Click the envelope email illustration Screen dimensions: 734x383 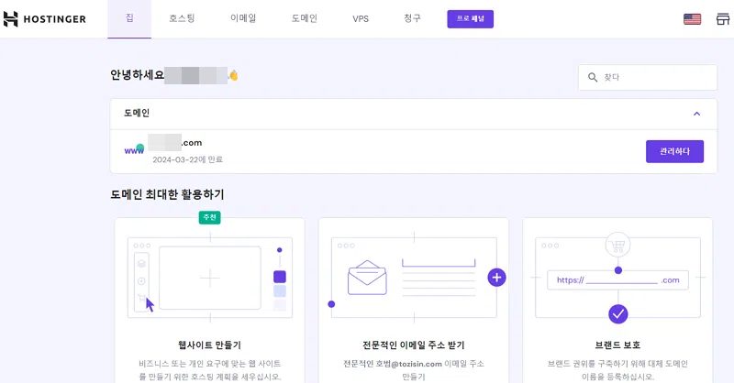(x=367, y=278)
